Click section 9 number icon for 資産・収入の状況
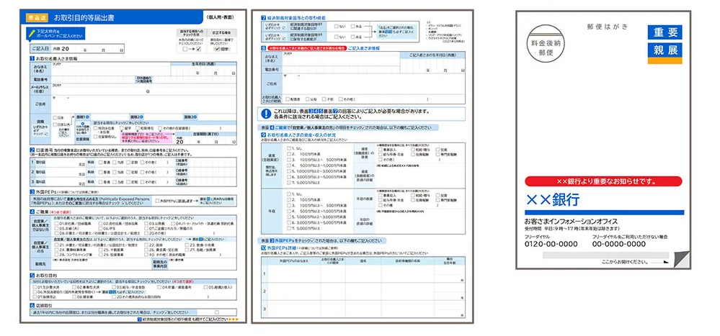Viewport: 720px width, 336px height. click(262, 135)
